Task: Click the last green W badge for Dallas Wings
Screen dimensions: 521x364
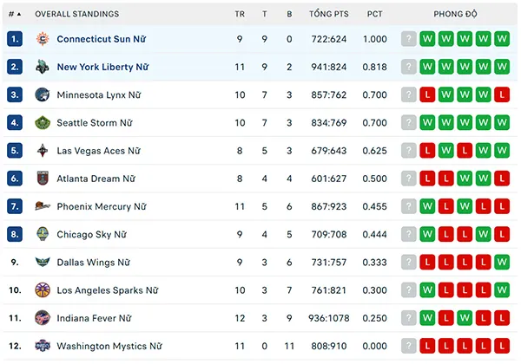Action: 502,263
